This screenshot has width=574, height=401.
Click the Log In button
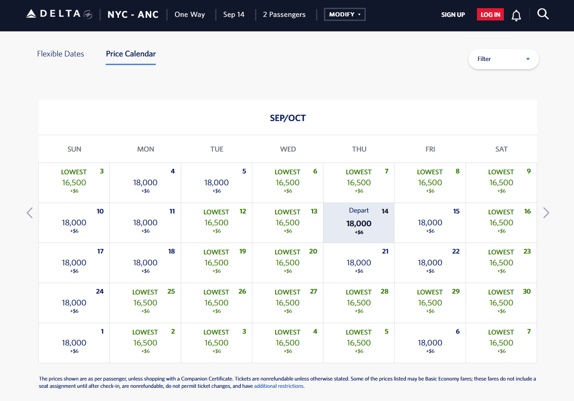[x=490, y=15]
